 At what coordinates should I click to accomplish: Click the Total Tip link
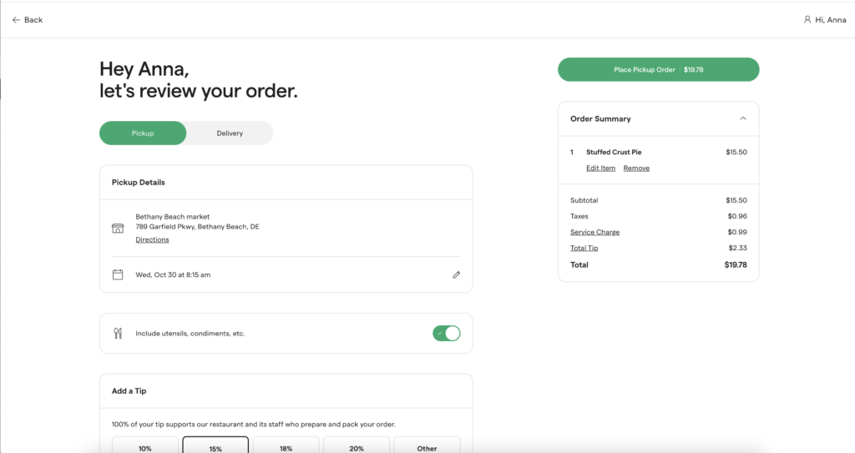(584, 248)
